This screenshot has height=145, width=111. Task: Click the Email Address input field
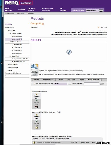(92, 84)
